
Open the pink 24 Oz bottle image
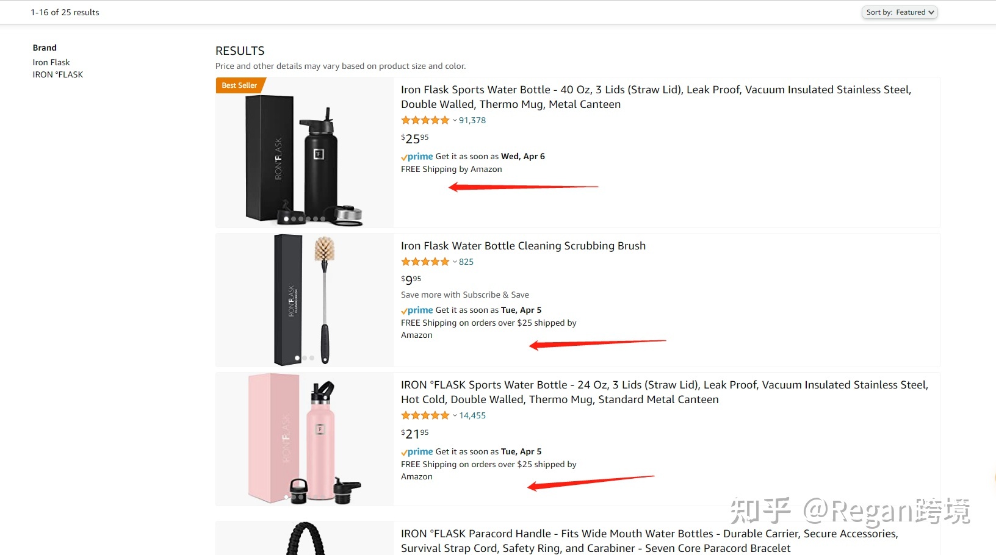click(x=304, y=439)
